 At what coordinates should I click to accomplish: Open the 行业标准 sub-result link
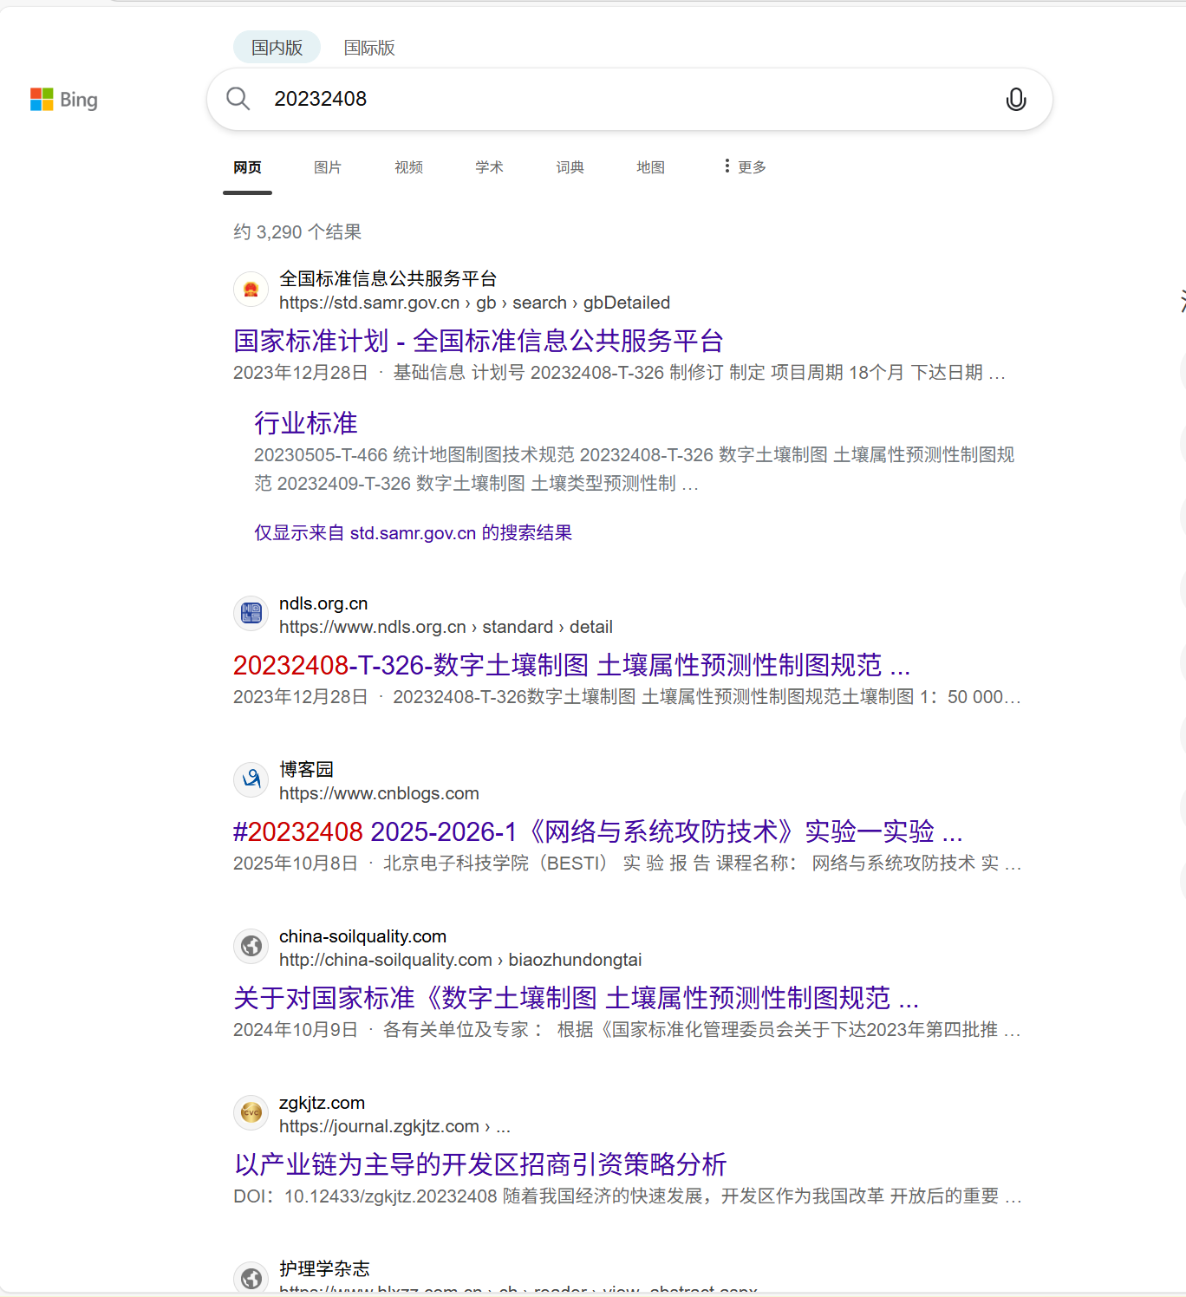pyautogui.click(x=306, y=423)
